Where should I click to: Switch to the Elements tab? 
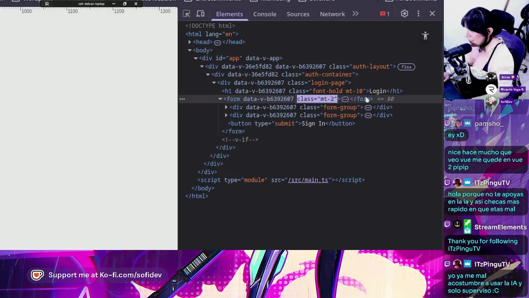point(229,14)
